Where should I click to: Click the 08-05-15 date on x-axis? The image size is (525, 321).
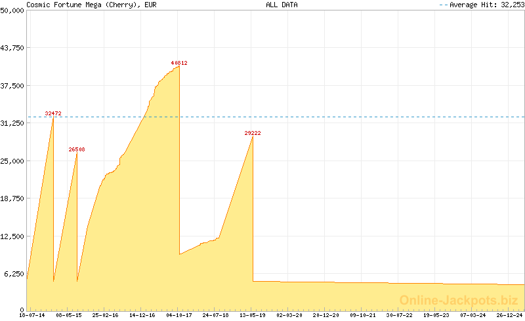pyautogui.click(x=69, y=315)
